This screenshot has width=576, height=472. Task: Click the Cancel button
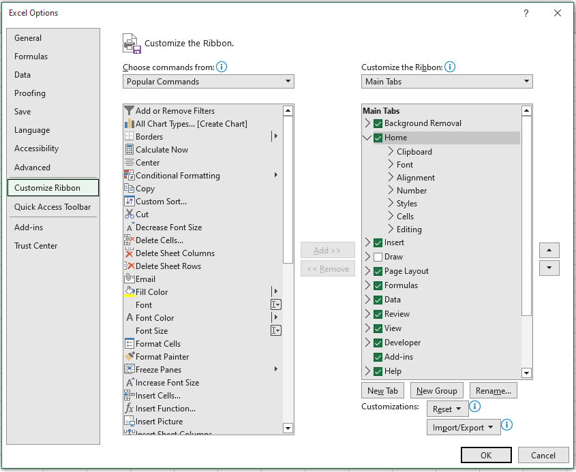click(543, 455)
